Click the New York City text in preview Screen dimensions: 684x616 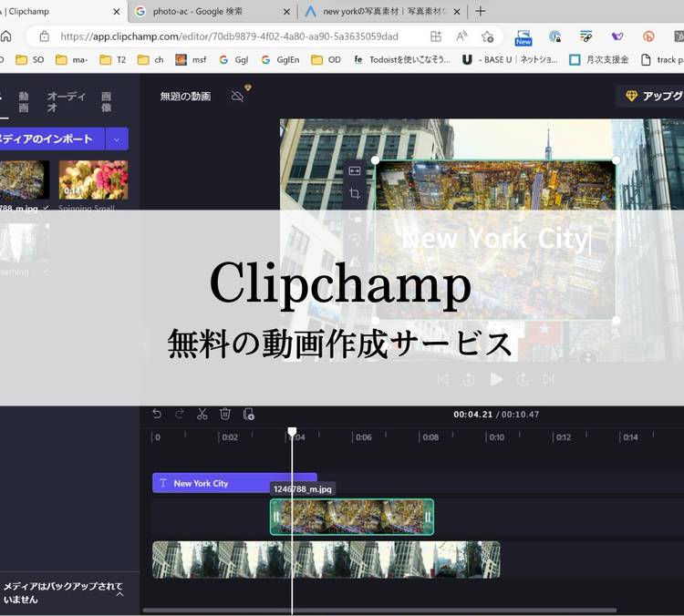coord(495,239)
